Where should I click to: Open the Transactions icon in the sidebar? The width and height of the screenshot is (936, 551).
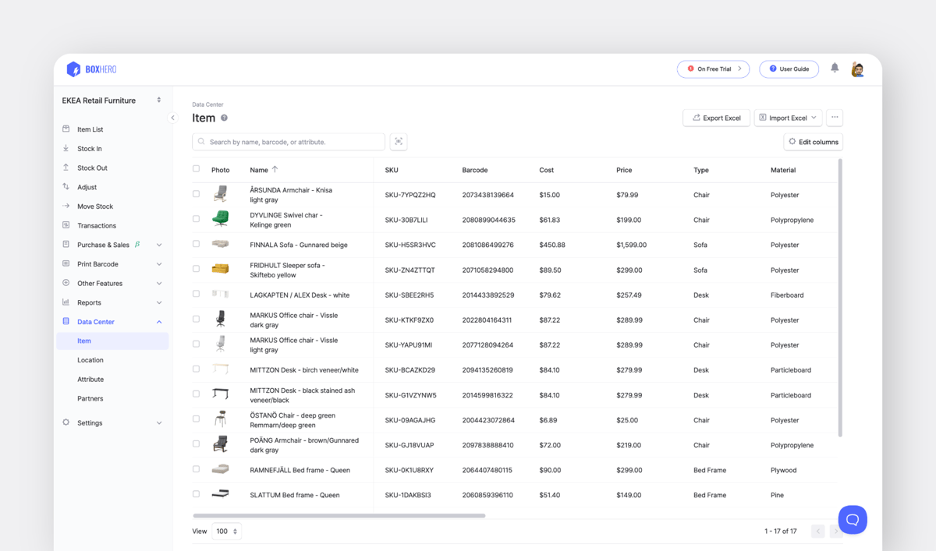tap(66, 225)
